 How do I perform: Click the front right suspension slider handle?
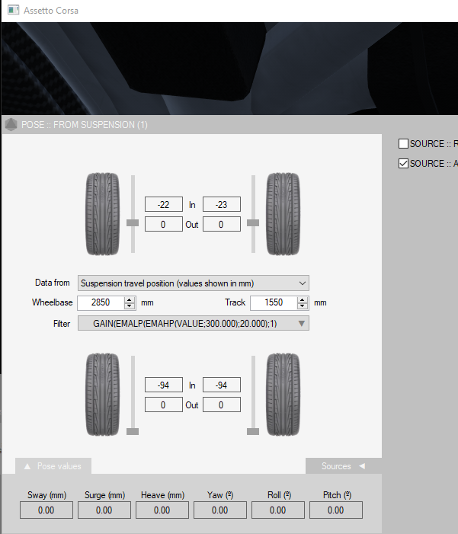click(253, 222)
